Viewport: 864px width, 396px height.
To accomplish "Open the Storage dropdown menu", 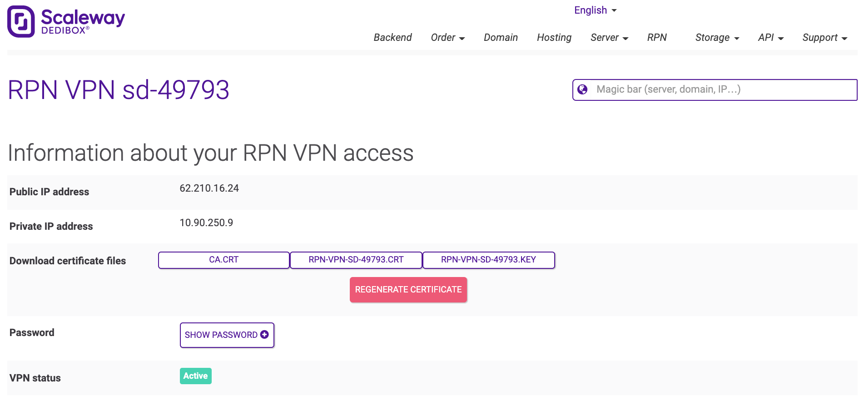I will point(717,38).
